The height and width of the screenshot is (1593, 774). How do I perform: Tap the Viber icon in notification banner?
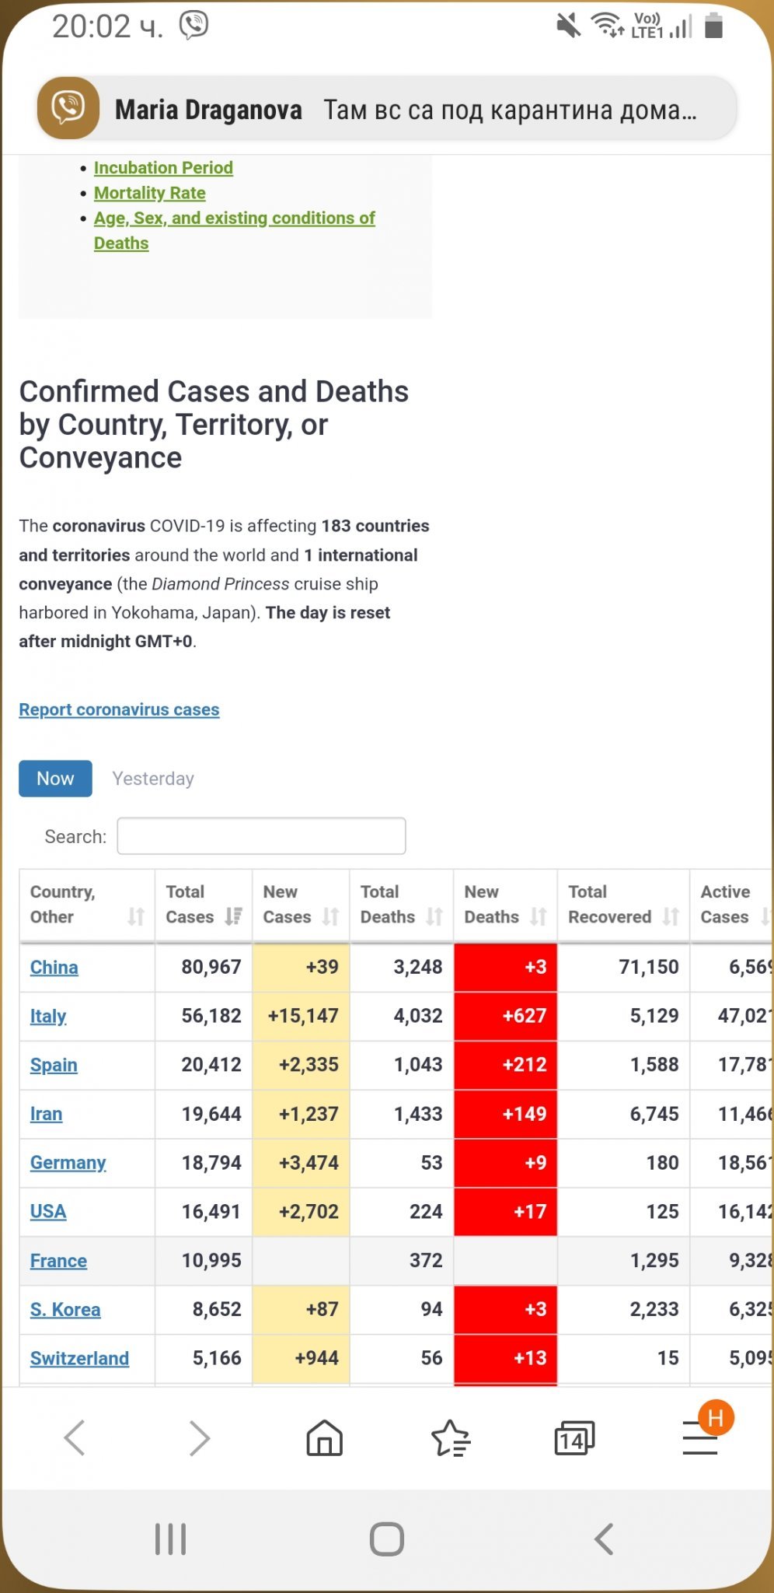point(68,108)
